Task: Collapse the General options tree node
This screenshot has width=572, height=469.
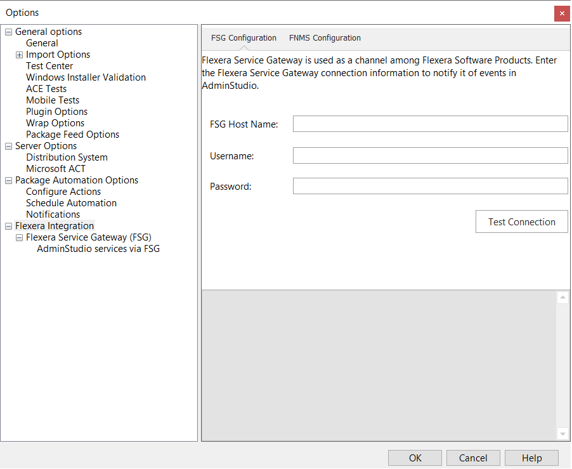Action: click(8, 32)
